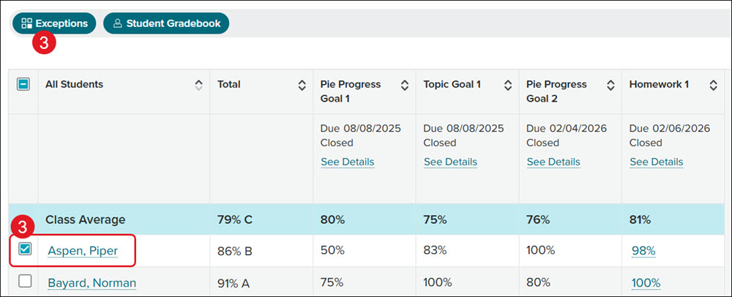The width and height of the screenshot is (732, 297).
Task: See Details for Pie Progress Goal 1
Action: 347,162
